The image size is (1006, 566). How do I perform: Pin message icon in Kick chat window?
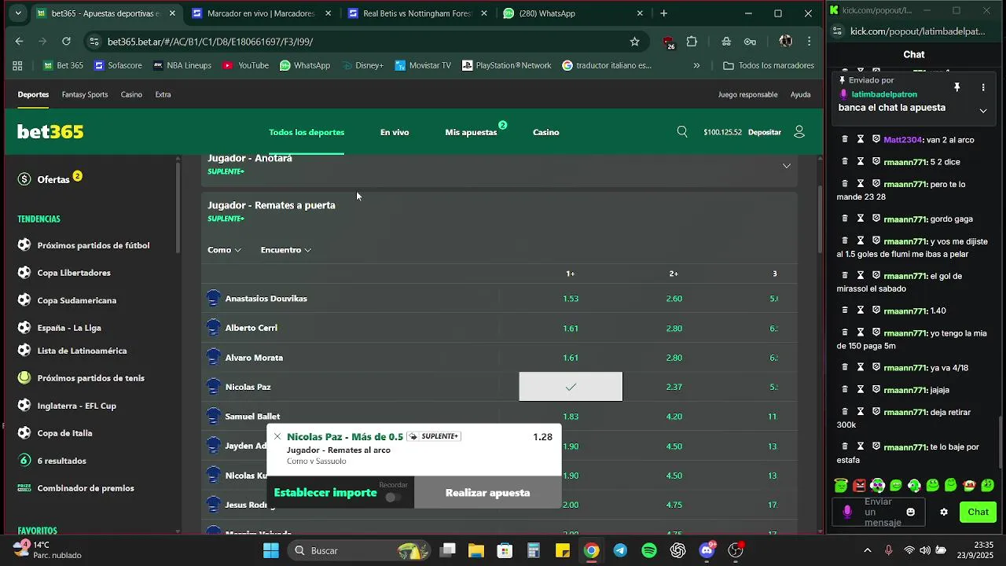tap(957, 87)
